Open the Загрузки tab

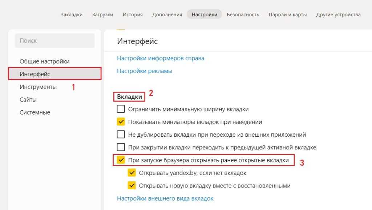[102, 15]
